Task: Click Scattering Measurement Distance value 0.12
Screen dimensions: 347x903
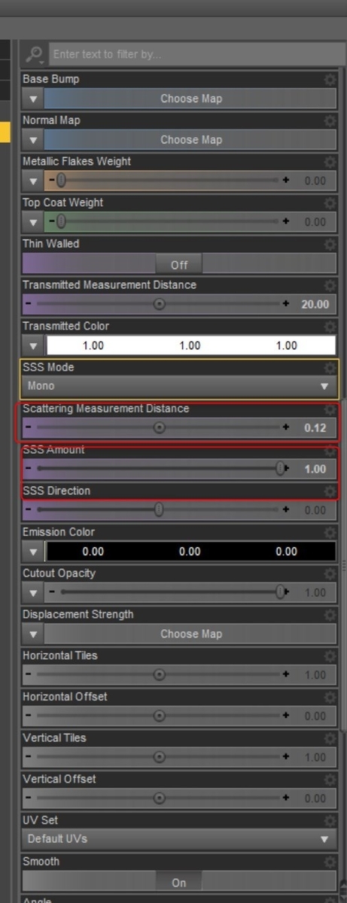Action: coord(315,428)
